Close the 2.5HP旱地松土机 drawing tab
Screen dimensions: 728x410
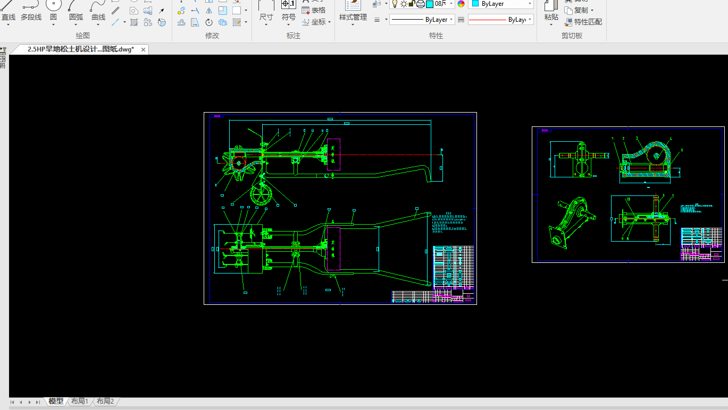(x=143, y=49)
